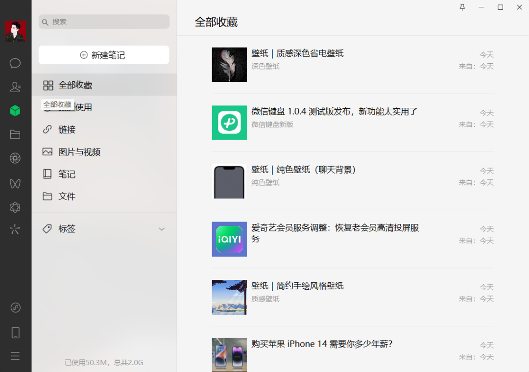Click the 纯色壁纸 tag text

265,183
